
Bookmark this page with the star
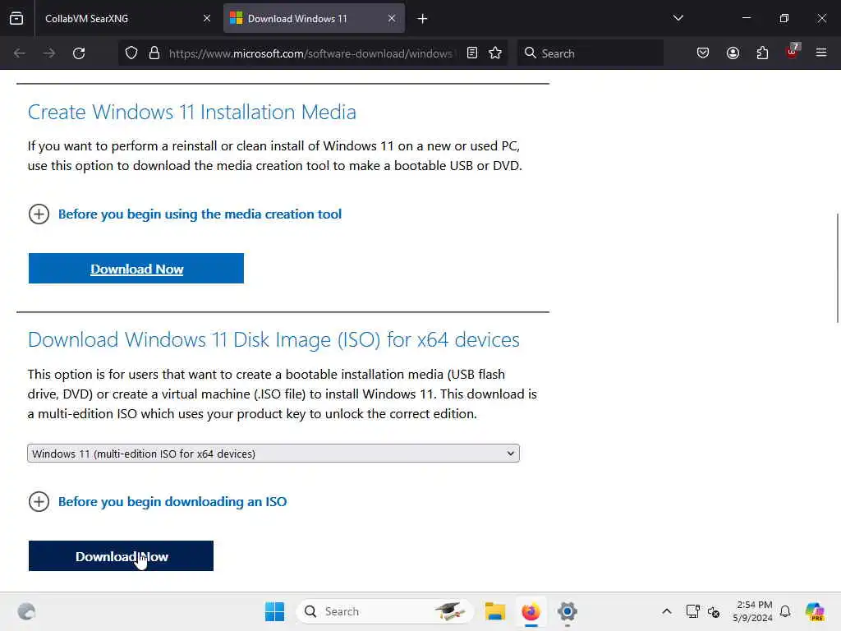(495, 53)
